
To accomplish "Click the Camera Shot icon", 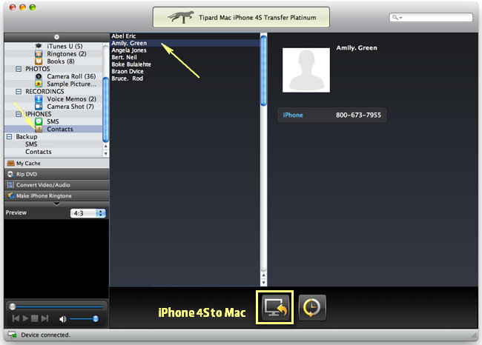I will click(x=39, y=107).
